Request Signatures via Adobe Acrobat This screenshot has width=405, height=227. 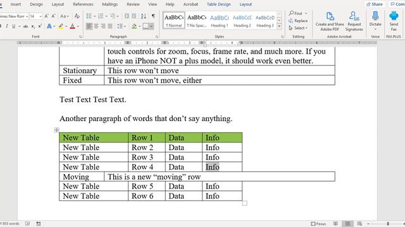click(354, 21)
